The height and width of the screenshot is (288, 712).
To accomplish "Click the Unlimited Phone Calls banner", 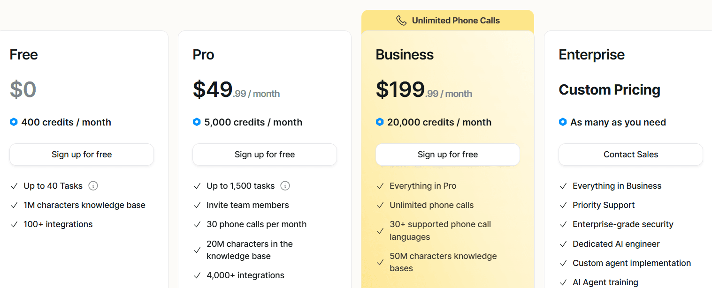I will 447,20.
